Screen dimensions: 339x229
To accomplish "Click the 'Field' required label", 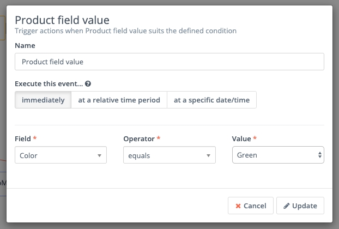I will coord(23,139).
